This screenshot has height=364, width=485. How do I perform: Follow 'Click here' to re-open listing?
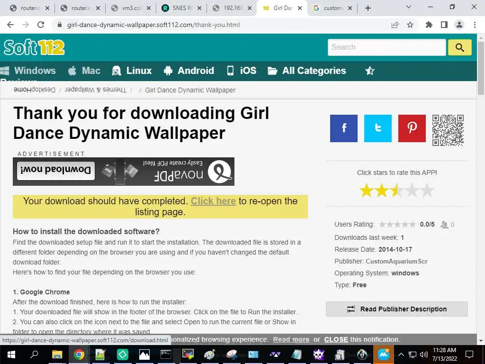(213, 201)
